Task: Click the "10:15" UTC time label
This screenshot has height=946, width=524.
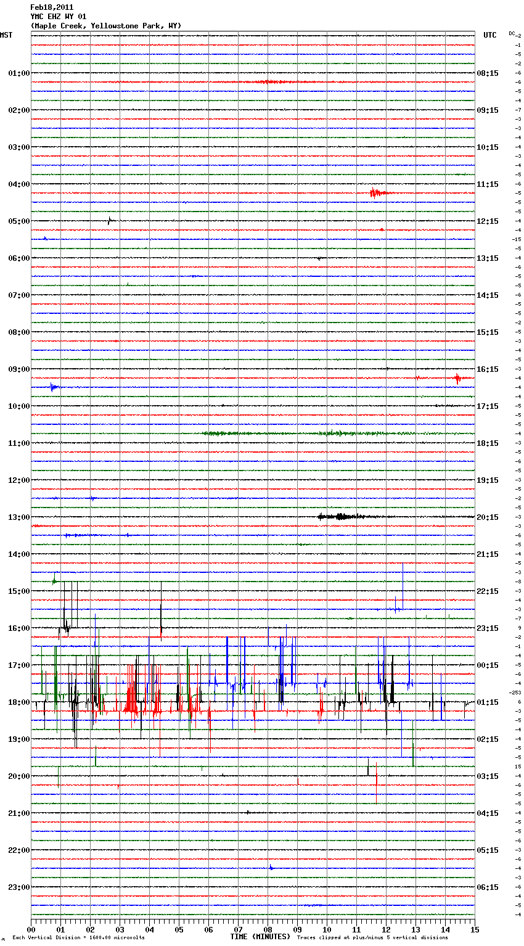Action: tap(488, 147)
